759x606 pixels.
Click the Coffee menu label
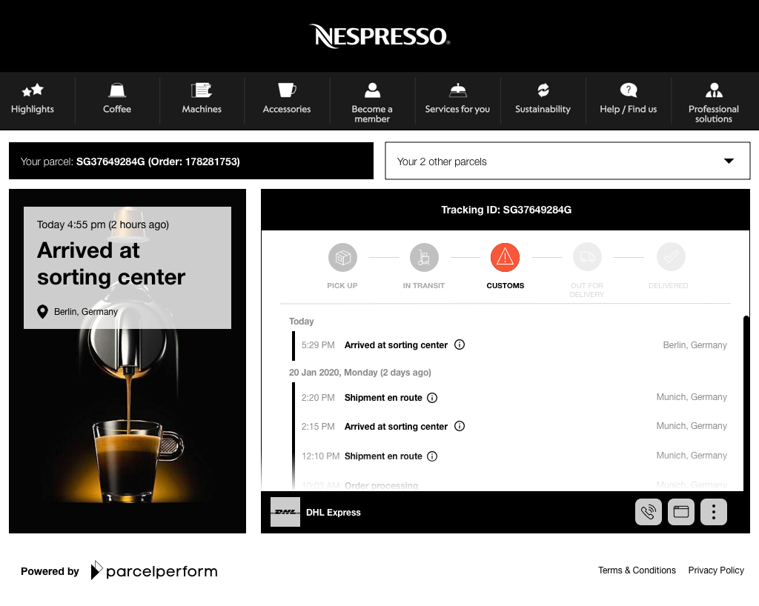[x=117, y=110]
